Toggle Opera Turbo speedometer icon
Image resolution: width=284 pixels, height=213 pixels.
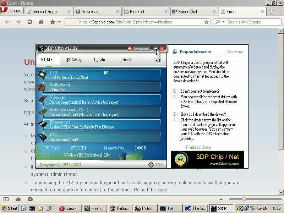(x=30, y=199)
